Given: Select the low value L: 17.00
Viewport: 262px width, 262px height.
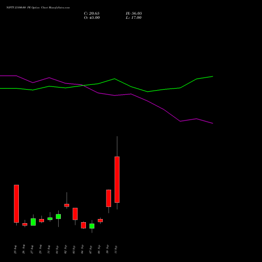Looking at the screenshot, I should pos(134,18).
